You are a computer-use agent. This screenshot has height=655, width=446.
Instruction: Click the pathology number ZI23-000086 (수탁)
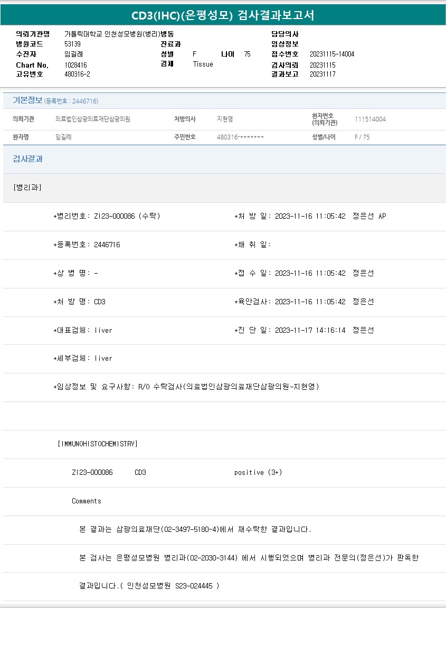pos(127,216)
